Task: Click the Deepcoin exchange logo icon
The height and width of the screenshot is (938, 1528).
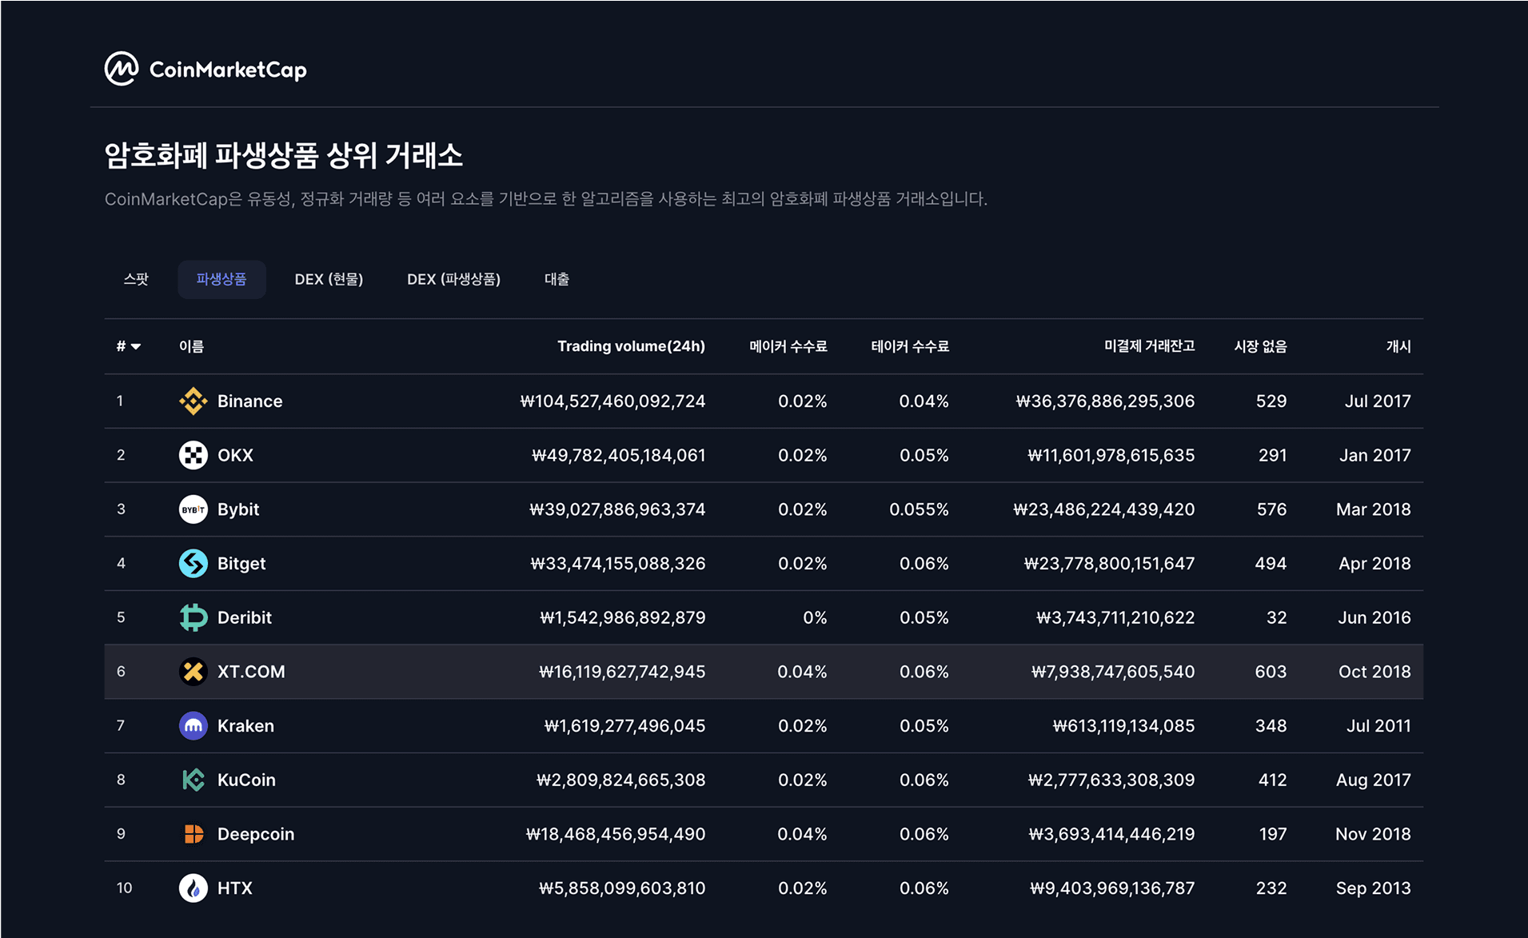Action: (193, 834)
